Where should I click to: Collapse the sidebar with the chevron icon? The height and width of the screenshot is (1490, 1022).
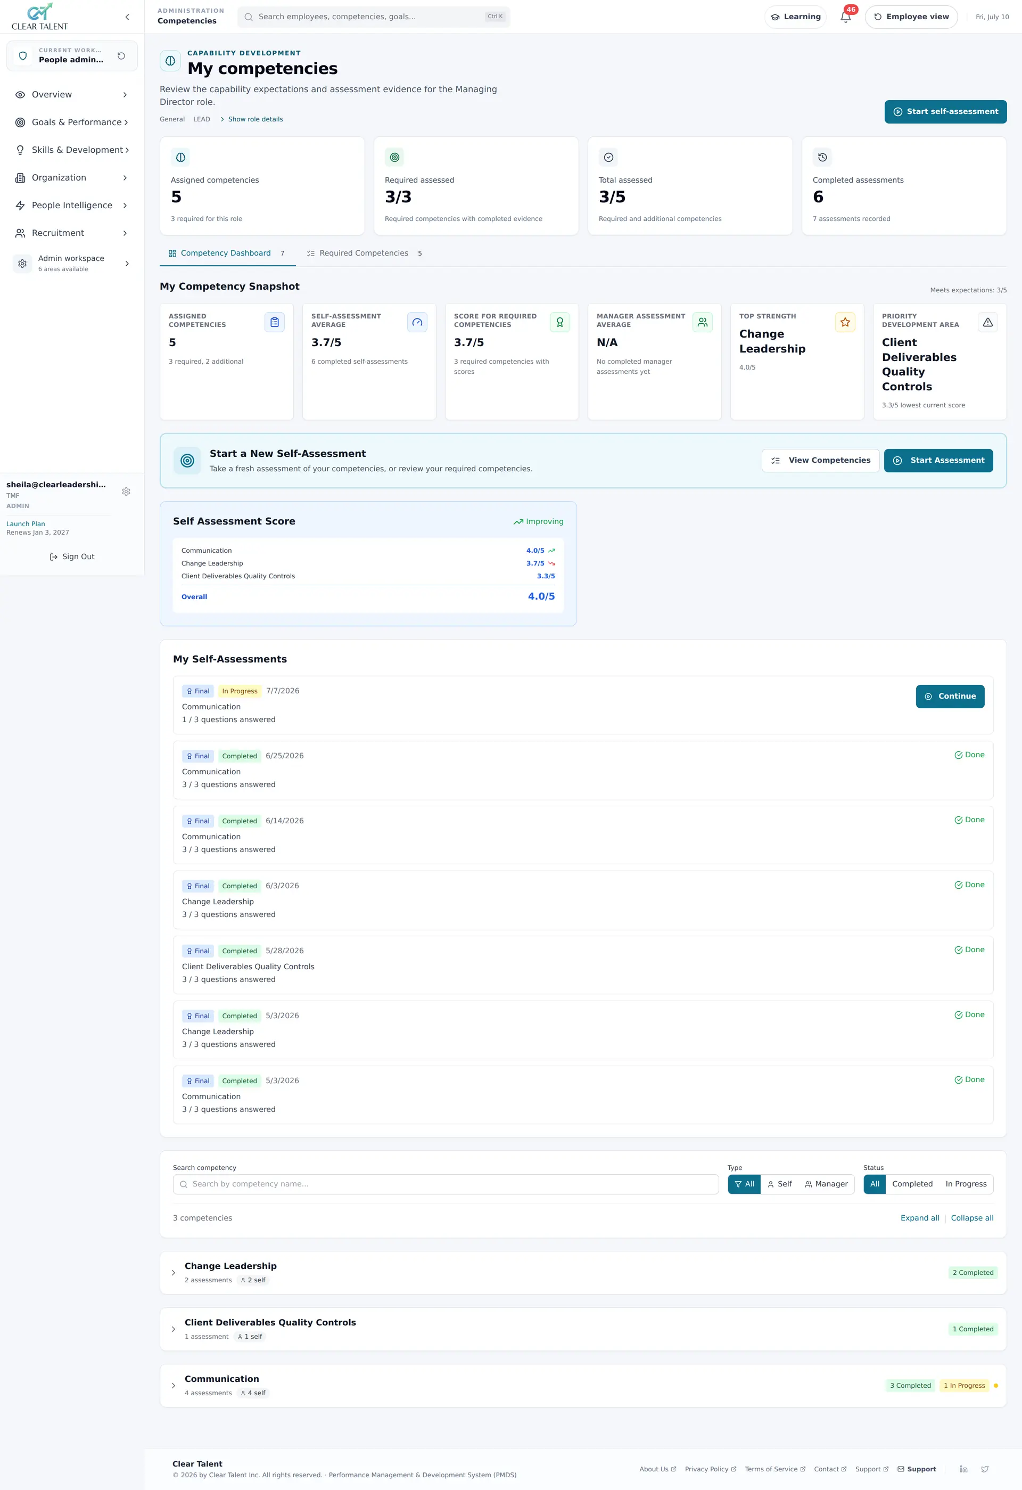tap(127, 18)
